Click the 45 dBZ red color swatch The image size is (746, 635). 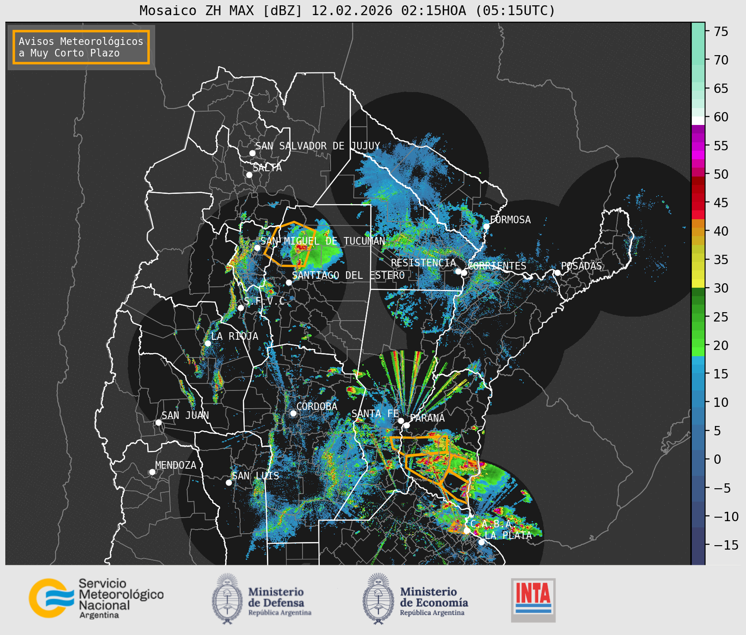tap(698, 206)
